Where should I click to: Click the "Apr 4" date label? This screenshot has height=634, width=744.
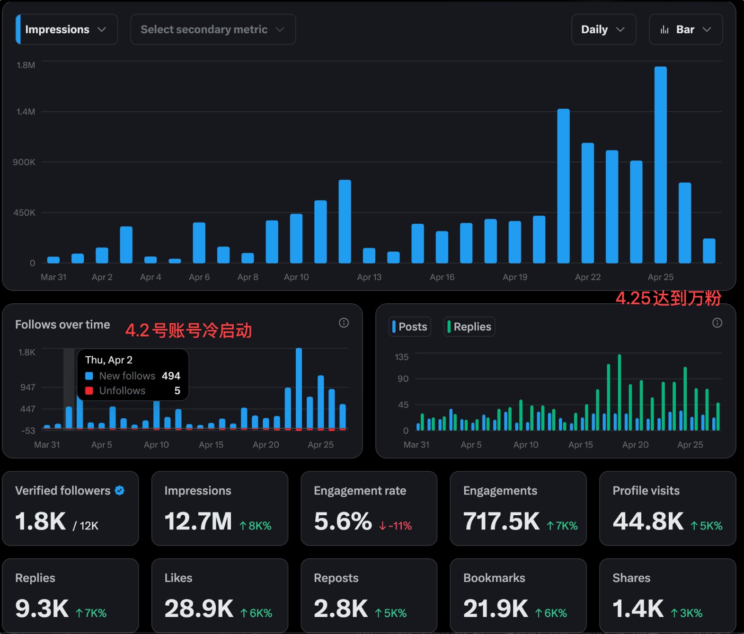[151, 277]
